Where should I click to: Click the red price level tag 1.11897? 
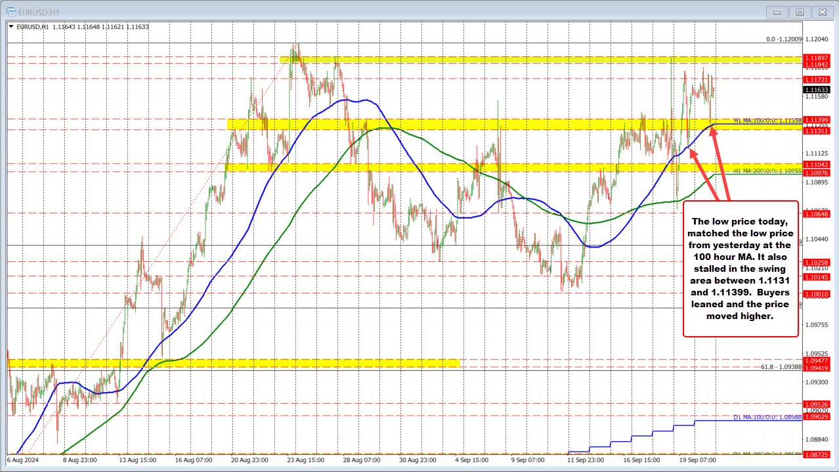[816, 59]
